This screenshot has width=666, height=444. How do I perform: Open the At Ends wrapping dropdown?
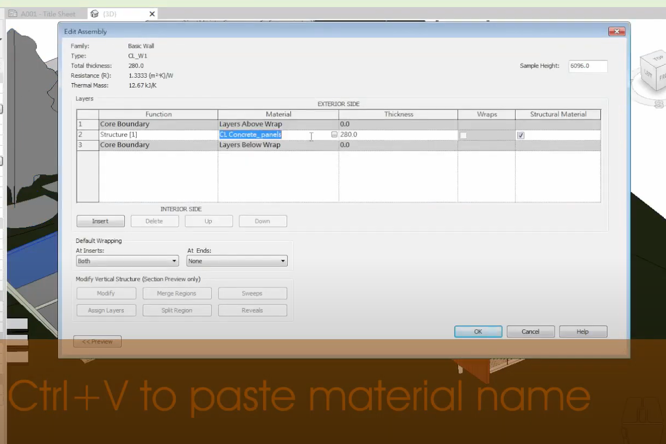click(237, 261)
